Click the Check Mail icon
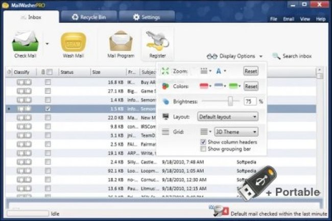 coord(26,41)
